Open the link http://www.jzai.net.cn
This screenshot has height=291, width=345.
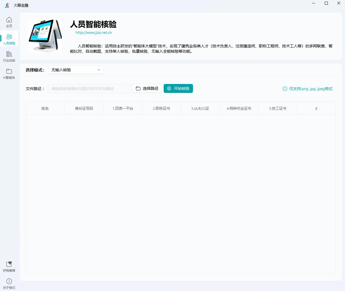point(94,32)
